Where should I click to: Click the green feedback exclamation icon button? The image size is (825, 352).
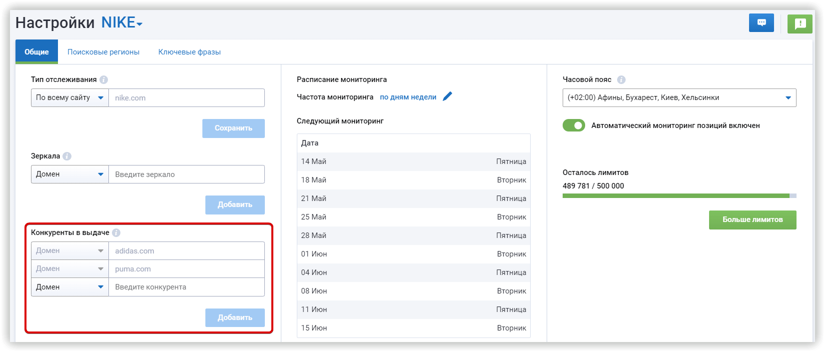coord(800,23)
